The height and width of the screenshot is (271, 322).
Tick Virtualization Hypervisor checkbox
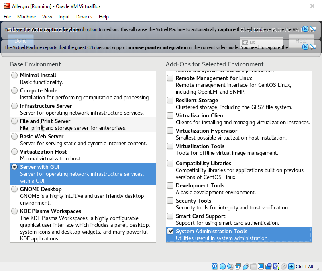pyautogui.click(x=170, y=131)
